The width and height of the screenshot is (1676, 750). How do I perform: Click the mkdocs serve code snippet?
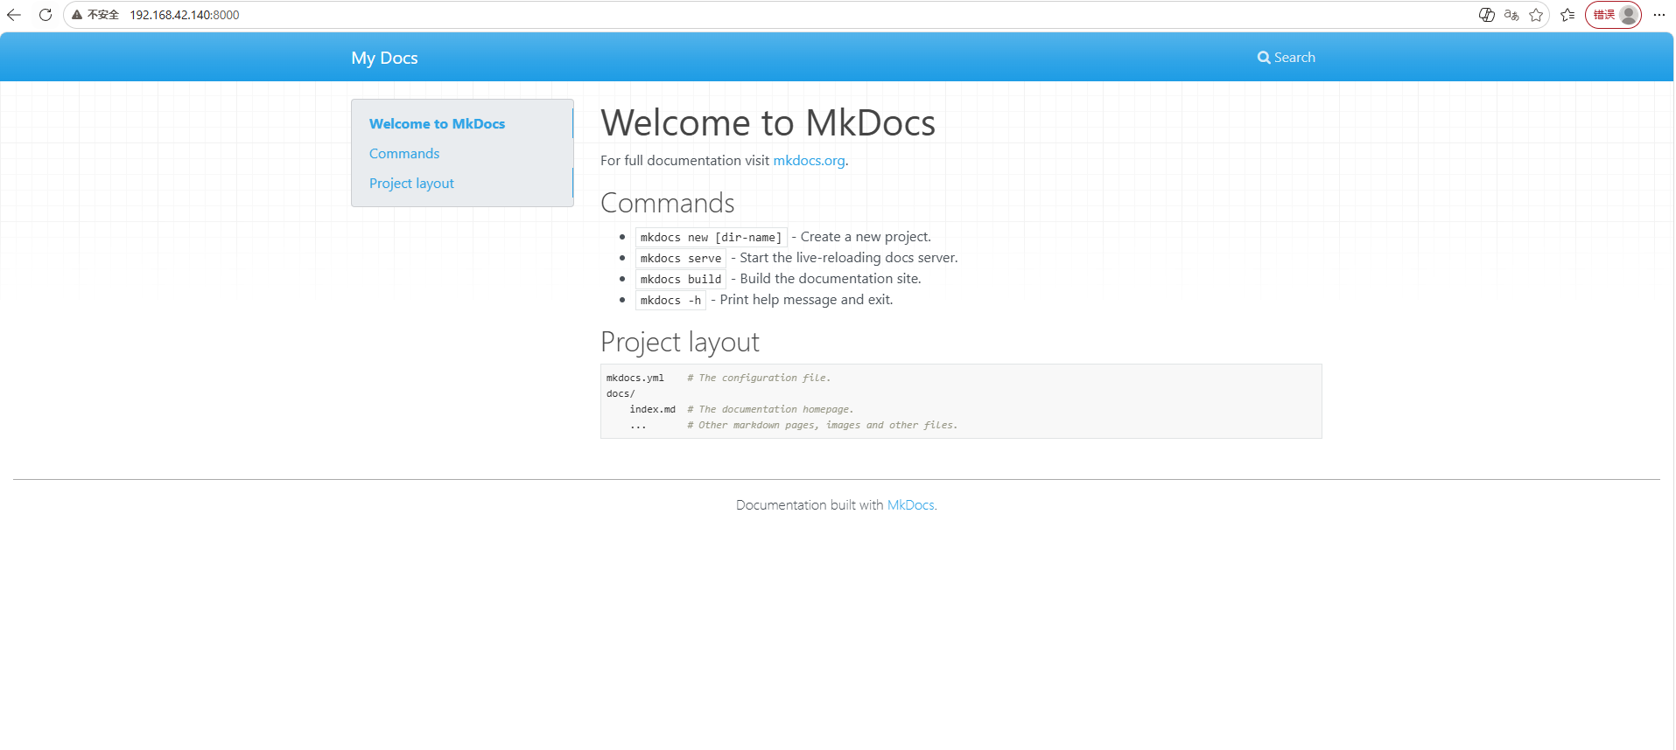tap(681, 259)
